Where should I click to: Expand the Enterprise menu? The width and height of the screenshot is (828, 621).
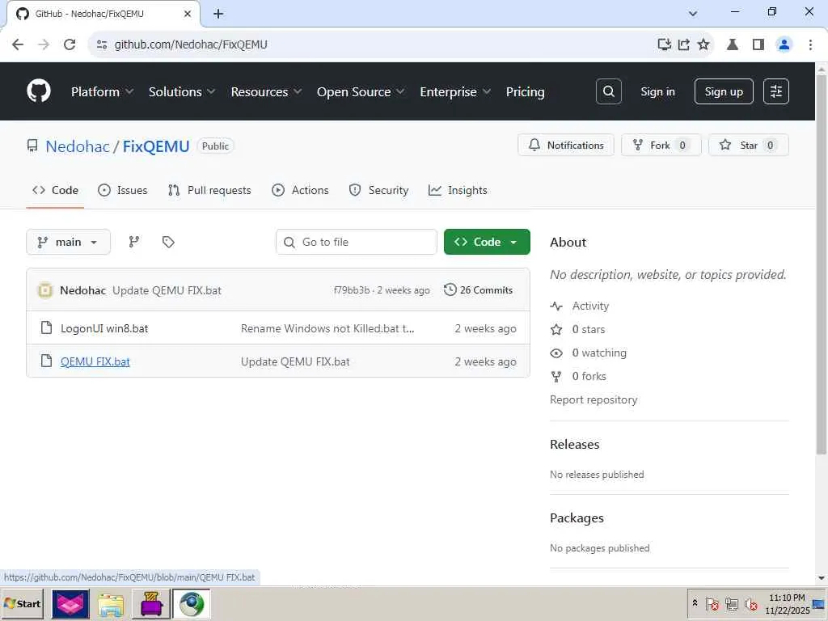pyautogui.click(x=455, y=92)
